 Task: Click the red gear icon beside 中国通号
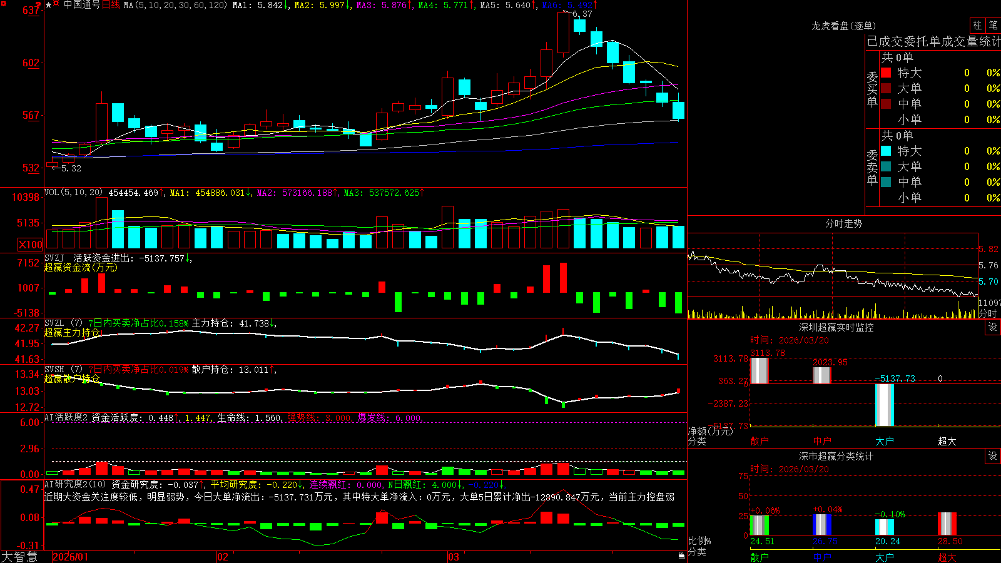(x=56, y=3)
